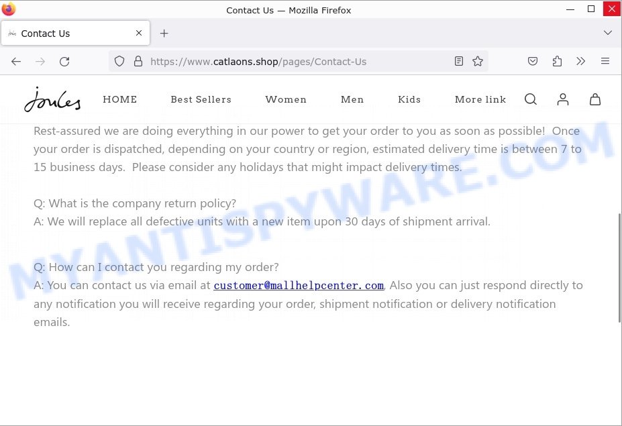View site security padlock info

[x=138, y=61]
